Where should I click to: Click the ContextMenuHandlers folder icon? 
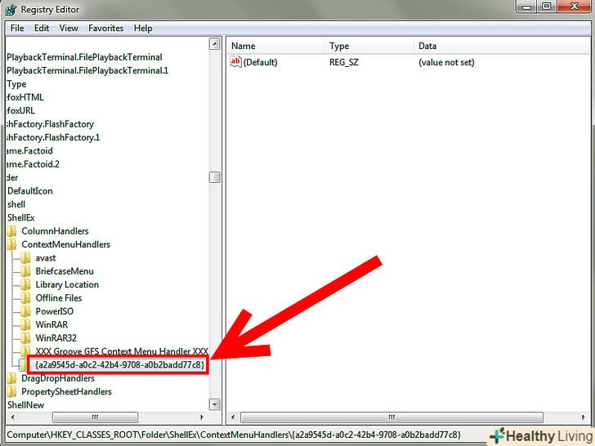pos(11,244)
